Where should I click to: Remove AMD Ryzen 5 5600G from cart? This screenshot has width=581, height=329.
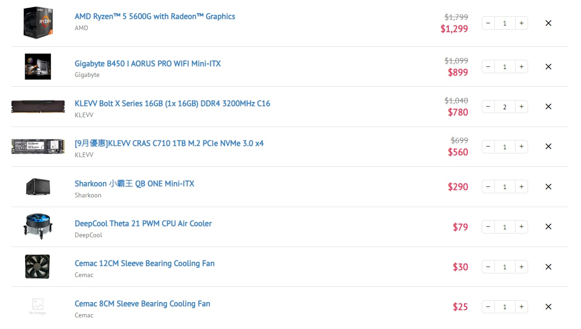548,23
